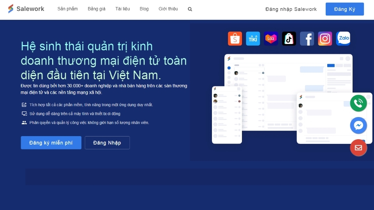Click "Tích hợp tất cả các phần mềm" text

[56, 105]
